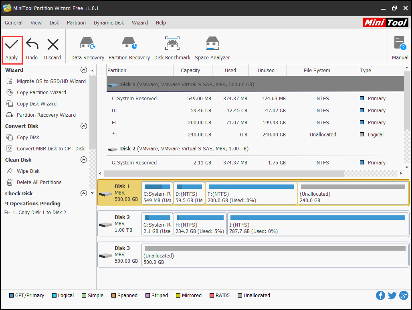Open the Disk Benchmark tool
Image resolution: width=412 pixels, height=310 pixels.
[172, 49]
